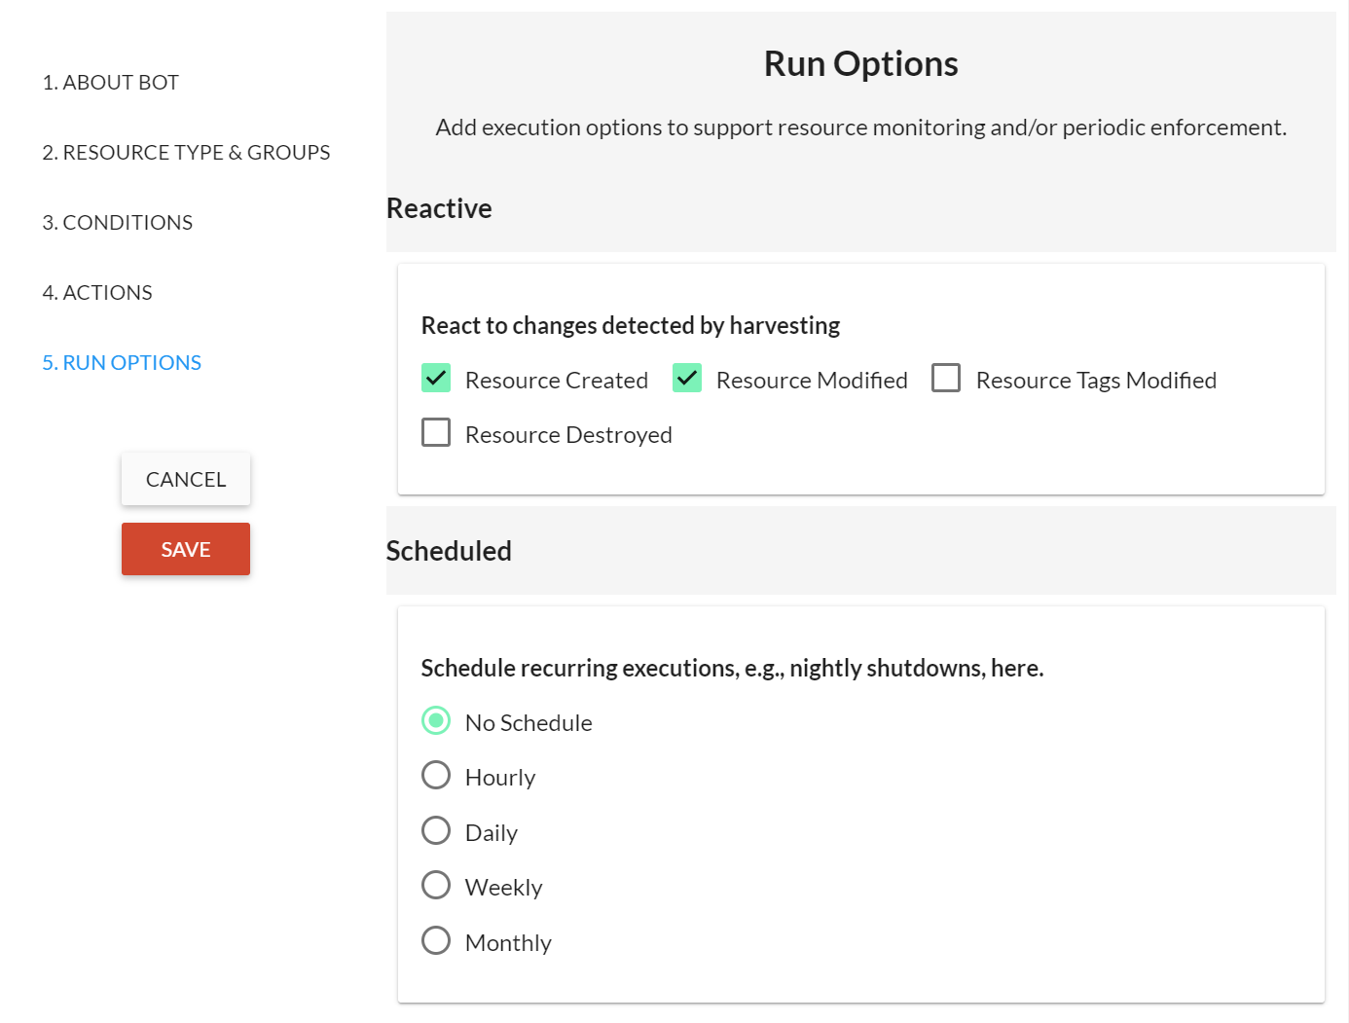Select the Daily schedule radio button
The width and height of the screenshot is (1349, 1023).
tap(436, 830)
